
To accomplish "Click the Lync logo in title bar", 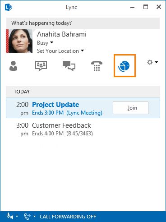I will pyautogui.click(x=9, y=7).
